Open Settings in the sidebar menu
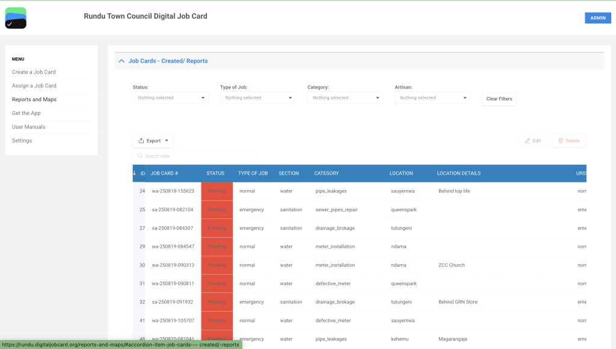The image size is (616, 349). click(22, 141)
